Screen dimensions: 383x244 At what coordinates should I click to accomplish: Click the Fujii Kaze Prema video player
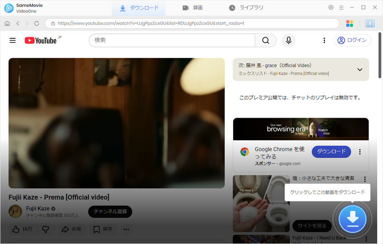coord(116,123)
